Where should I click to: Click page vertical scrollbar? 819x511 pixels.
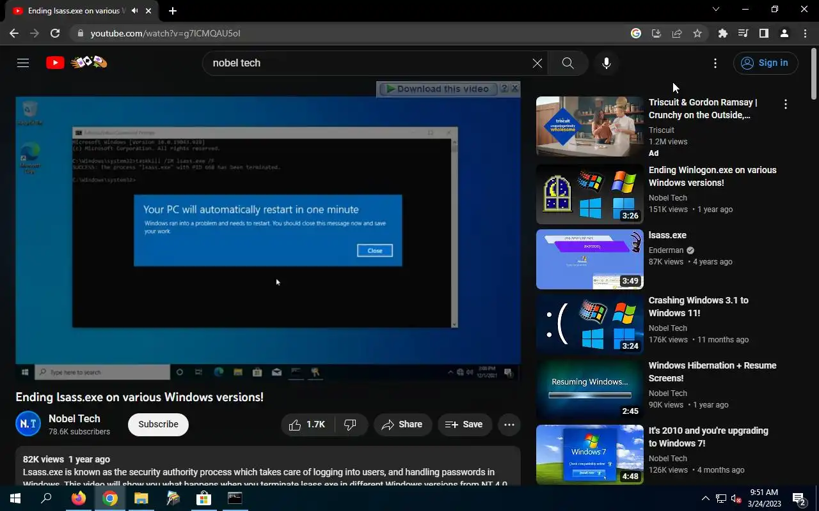[x=814, y=73]
